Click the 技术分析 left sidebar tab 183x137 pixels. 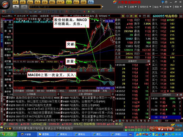click(x=2, y=38)
